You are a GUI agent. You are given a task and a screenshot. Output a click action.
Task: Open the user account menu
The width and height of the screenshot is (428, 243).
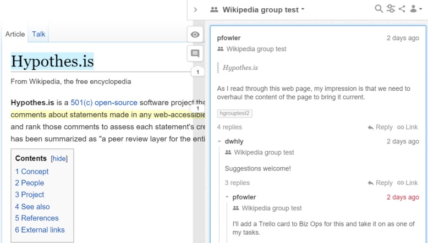coord(416,9)
